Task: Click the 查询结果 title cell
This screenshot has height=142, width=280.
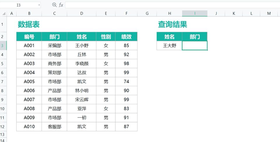Action: (172, 24)
